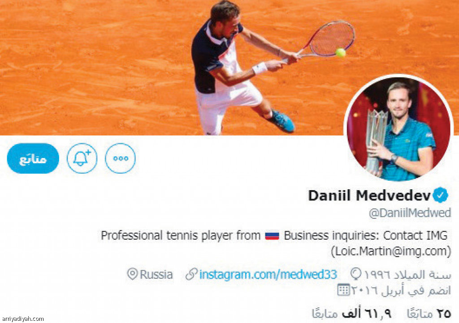Click the @DaniilMedwed username handle
The height and width of the screenshot is (323, 459).
[410, 213]
